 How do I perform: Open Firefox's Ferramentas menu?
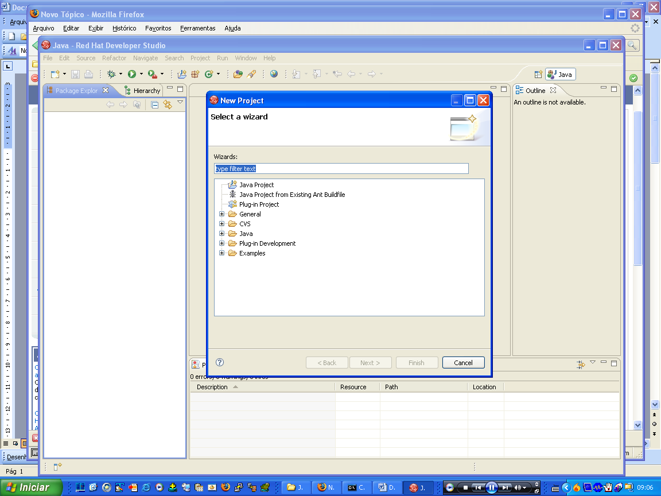point(198,28)
